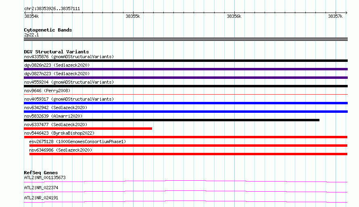Open variant esv2675128 (1000GenomesConsortiumPhase1) label

(x=77, y=142)
